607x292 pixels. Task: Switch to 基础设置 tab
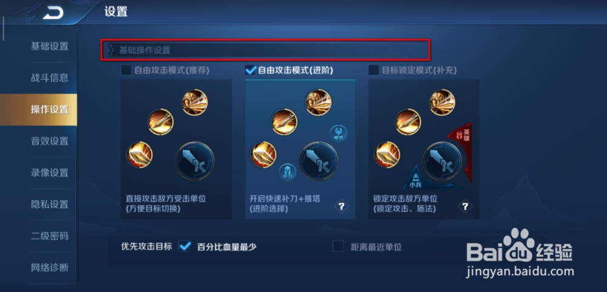tap(50, 47)
